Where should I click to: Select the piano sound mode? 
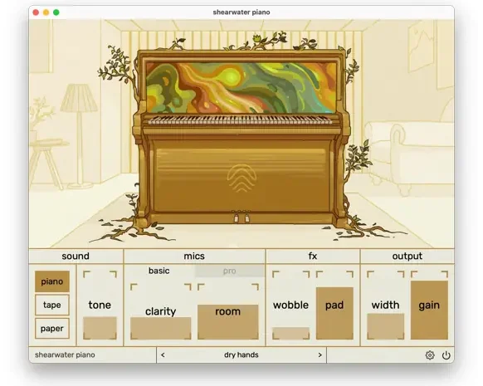pyautogui.click(x=52, y=281)
